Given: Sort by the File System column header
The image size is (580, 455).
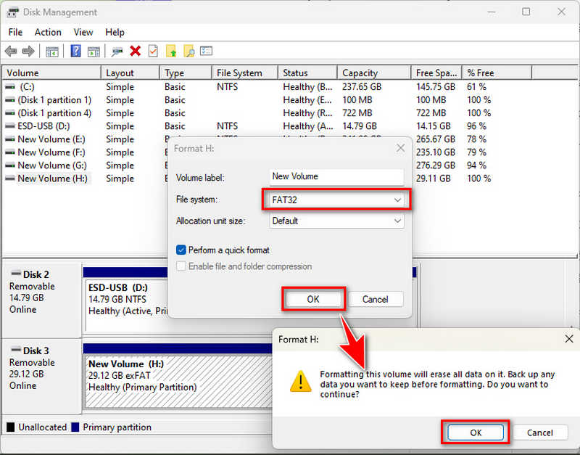Looking at the screenshot, I should click(x=245, y=73).
